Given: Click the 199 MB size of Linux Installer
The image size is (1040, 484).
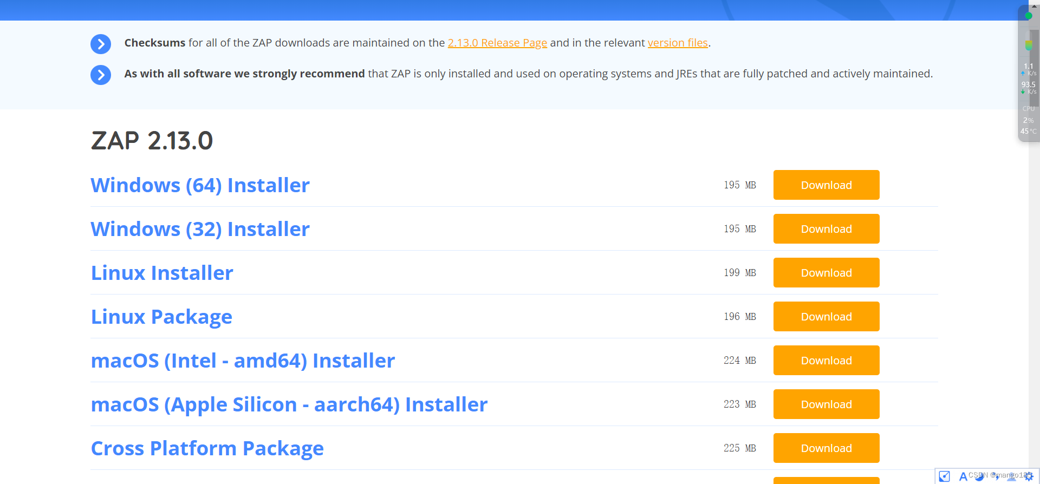Looking at the screenshot, I should coord(740,273).
